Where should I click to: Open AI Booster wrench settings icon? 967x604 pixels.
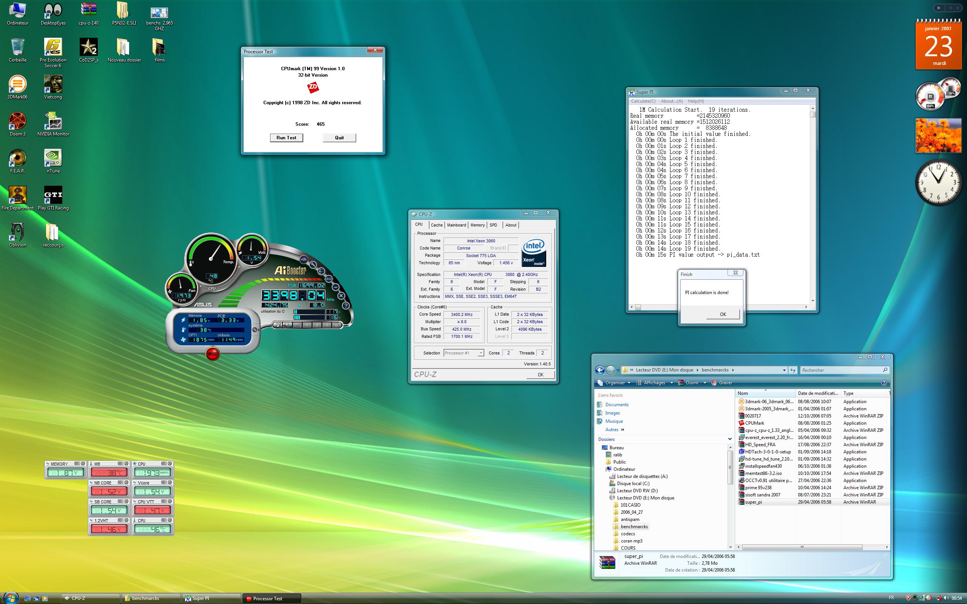pos(313,265)
